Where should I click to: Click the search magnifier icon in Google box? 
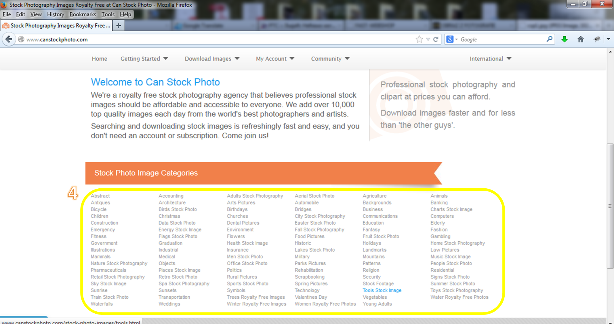(549, 39)
